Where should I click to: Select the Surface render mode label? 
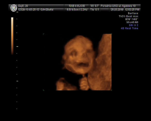[133, 13]
